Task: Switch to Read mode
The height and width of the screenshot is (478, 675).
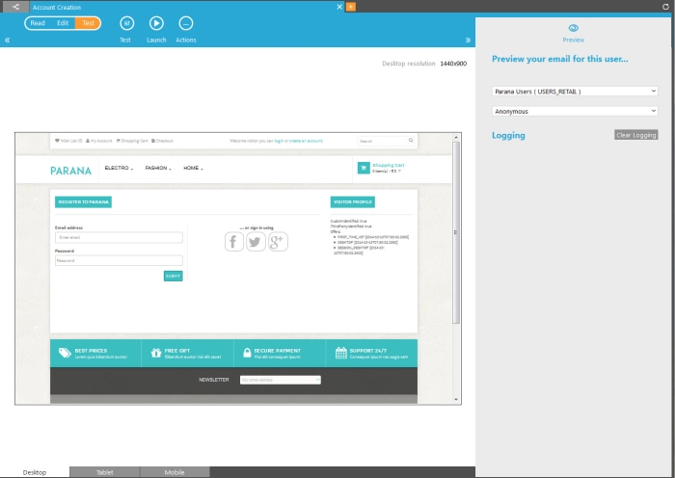Action: (x=38, y=23)
